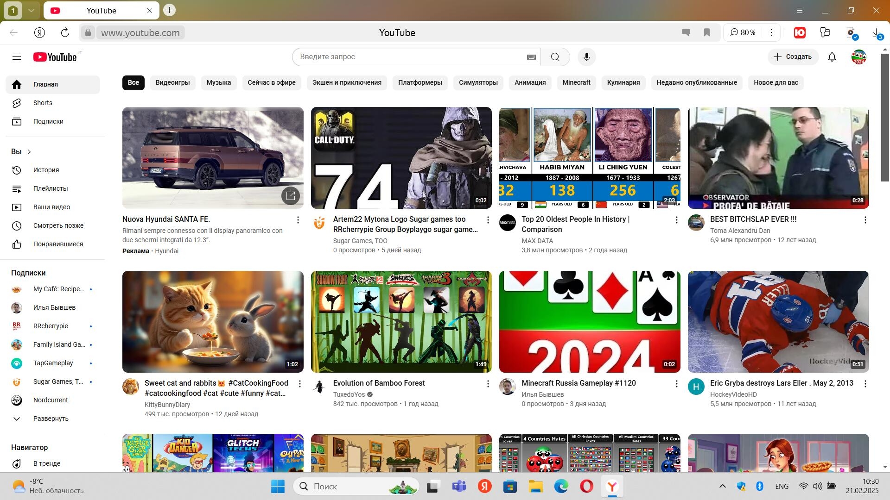890x500 pixels.
Task: Open Liked videos (Понравившиеся)
Action: point(58,244)
